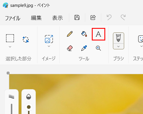
Task: Select the Magnifier zoom tool
Action: [x=98, y=48]
